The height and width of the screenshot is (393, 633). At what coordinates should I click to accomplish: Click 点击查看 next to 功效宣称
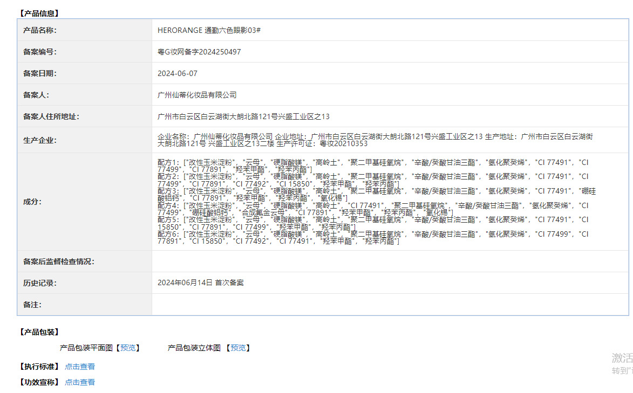pos(80,382)
